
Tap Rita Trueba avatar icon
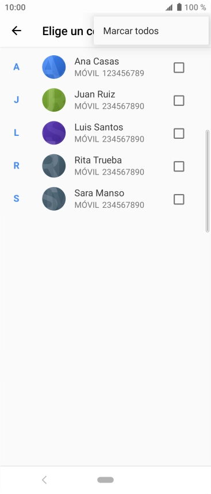54,166
